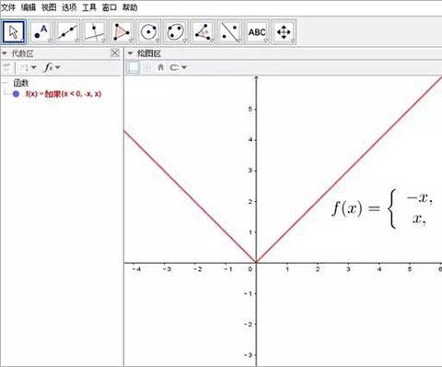Collapse the 函数 tree group
This screenshot has height=367, width=442.
pyautogui.click(x=5, y=83)
